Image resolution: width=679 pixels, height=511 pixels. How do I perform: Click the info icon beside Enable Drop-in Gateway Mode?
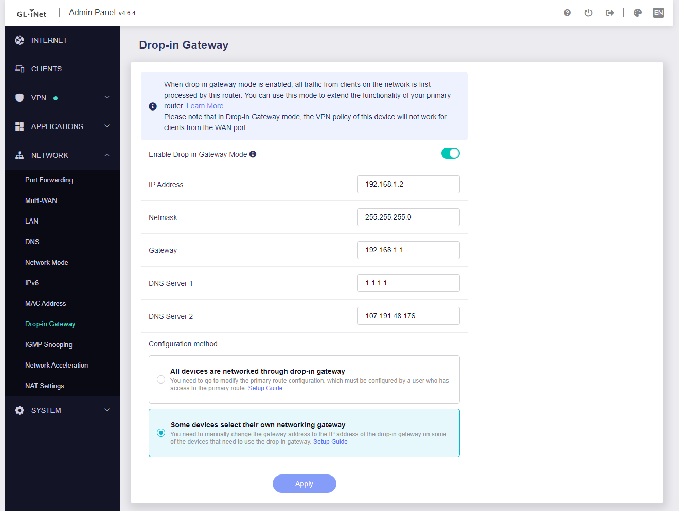click(253, 154)
